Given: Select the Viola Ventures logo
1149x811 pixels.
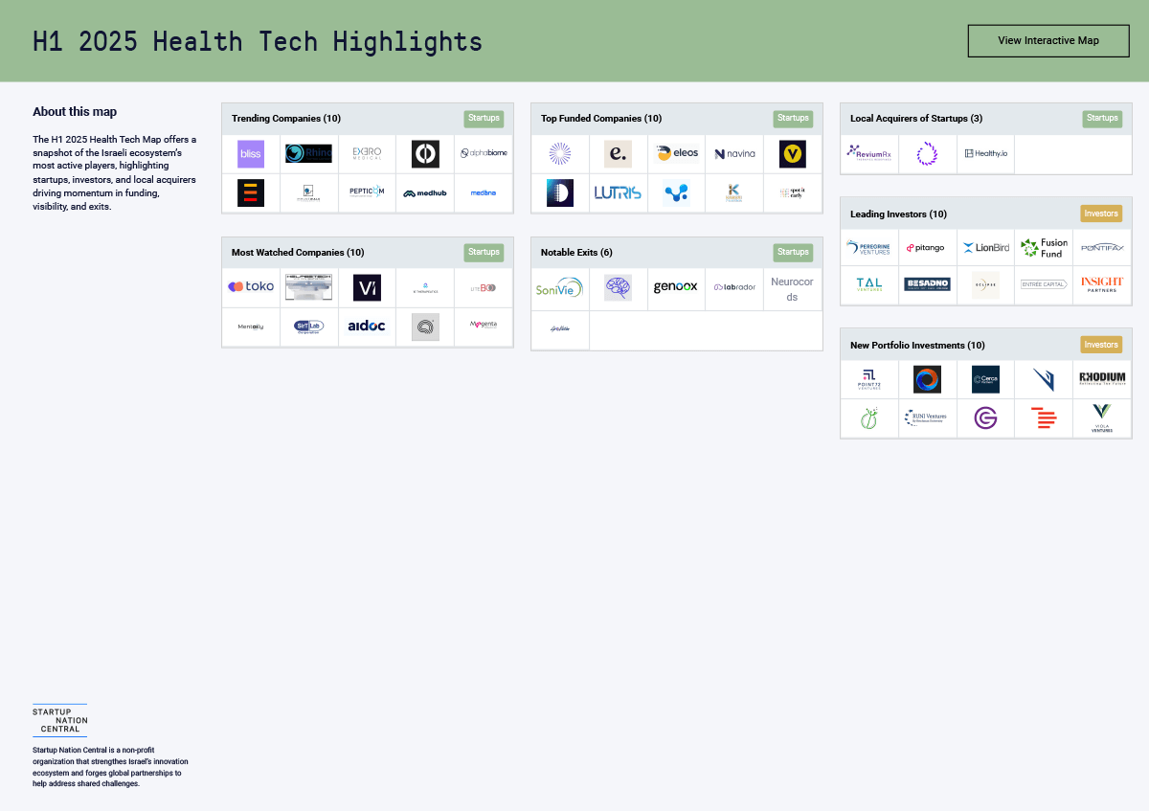Looking at the screenshot, I should click(x=1102, y=418).
